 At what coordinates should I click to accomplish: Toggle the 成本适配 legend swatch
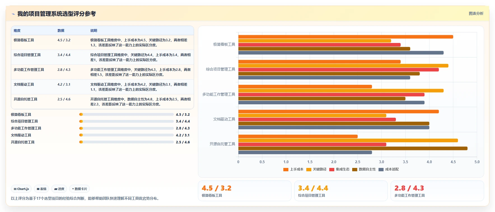pyautogui.click(x=381, y=169)
